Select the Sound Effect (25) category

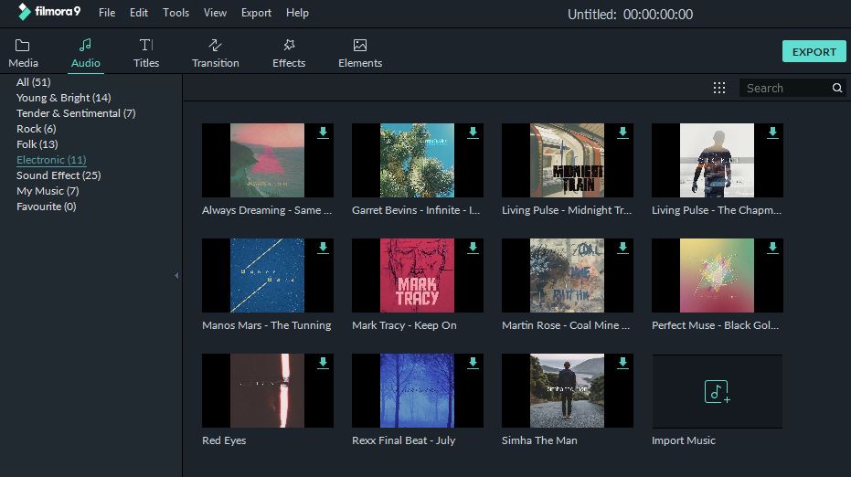coord(59,175)
